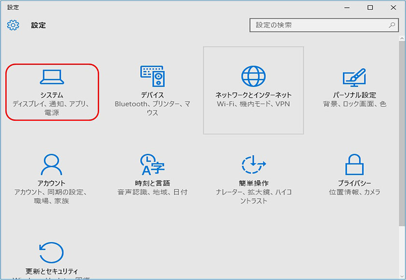The height and width of the screenshot is (280, 406).
Task: Open the パーソナル設定 label
Action: pyautogui.click(x=354, y=95)
